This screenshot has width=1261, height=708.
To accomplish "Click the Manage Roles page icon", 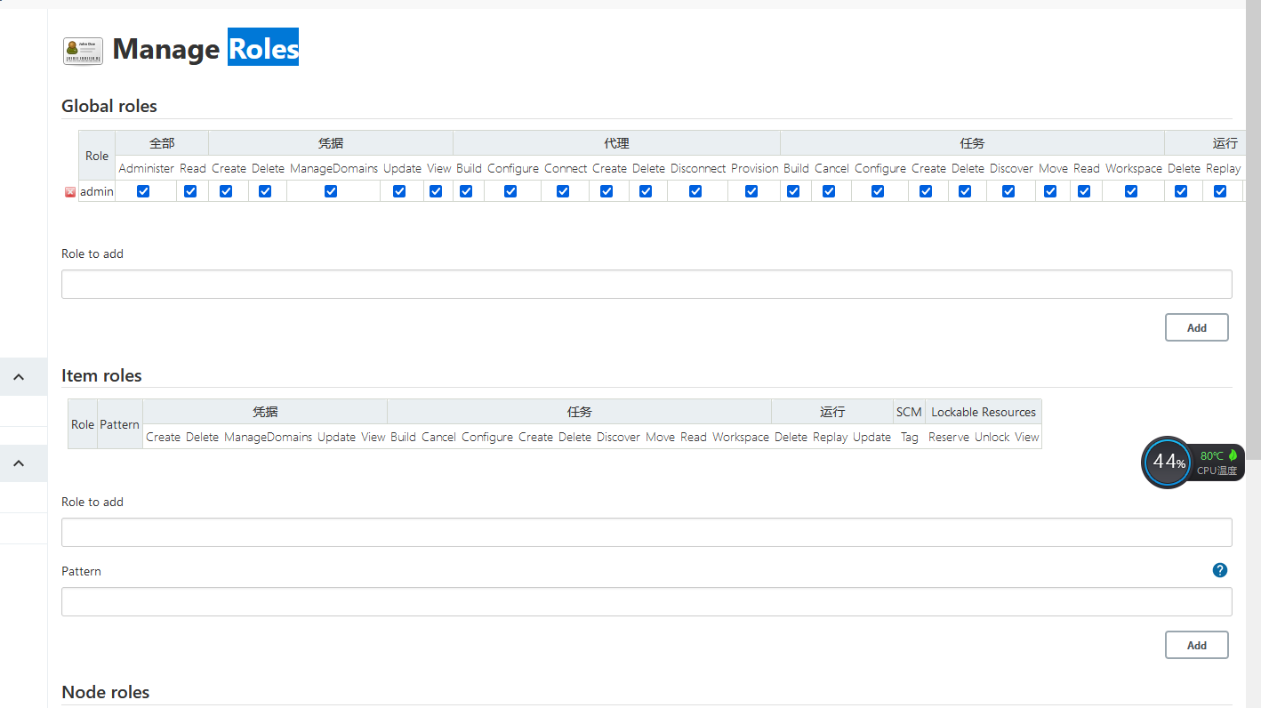I will (83, 51).
